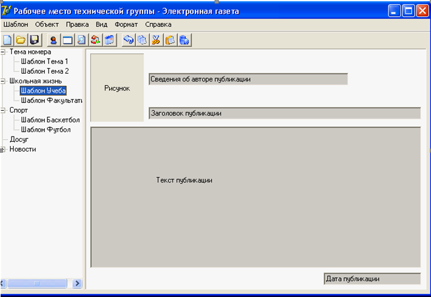The width and height of the screenshot is (431, 297).
Task: Click the blank window frame toolbar icon
Action: [68, 40]
